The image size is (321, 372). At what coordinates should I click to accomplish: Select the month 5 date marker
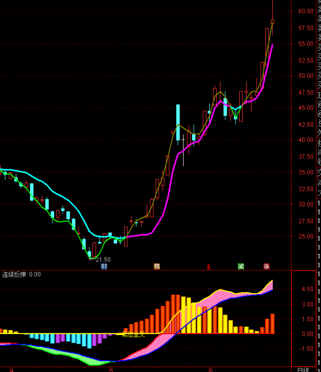click(111, 369)
